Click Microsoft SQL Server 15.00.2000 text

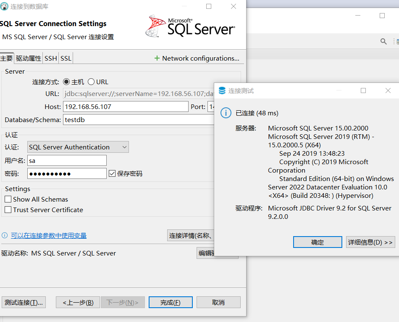(x=318, y=128)
